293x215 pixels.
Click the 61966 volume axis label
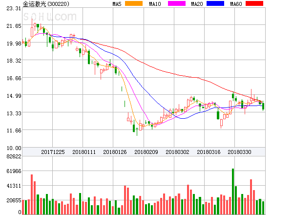click(14, 171)
